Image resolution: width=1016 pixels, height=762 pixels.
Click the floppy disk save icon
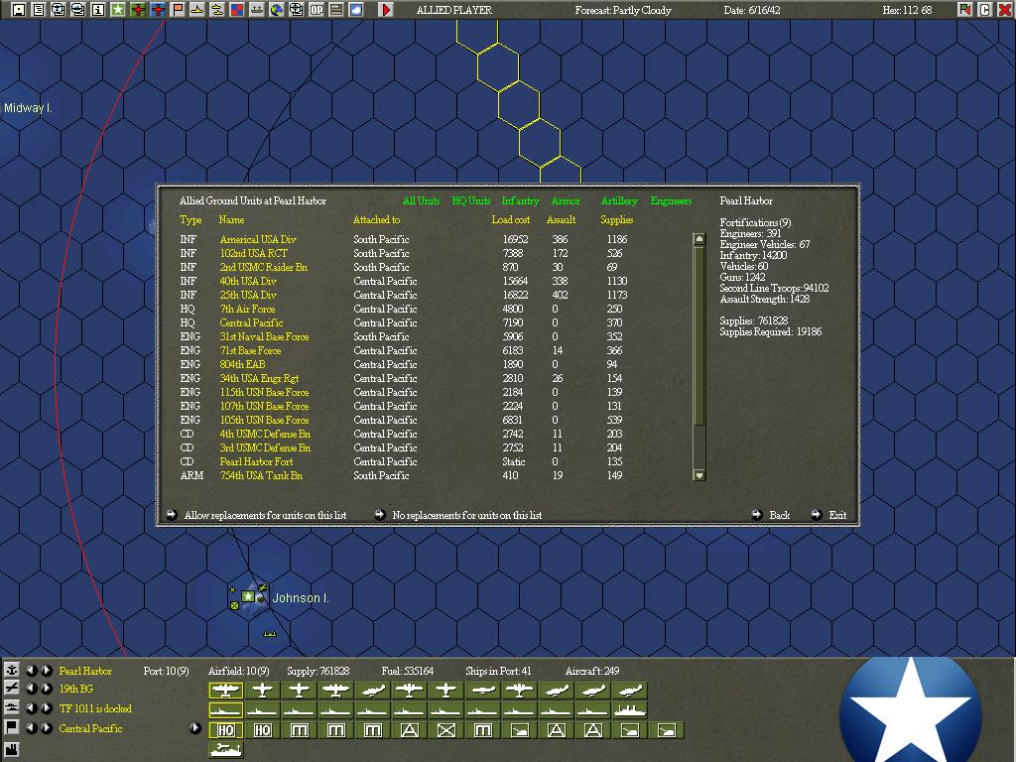18,10
